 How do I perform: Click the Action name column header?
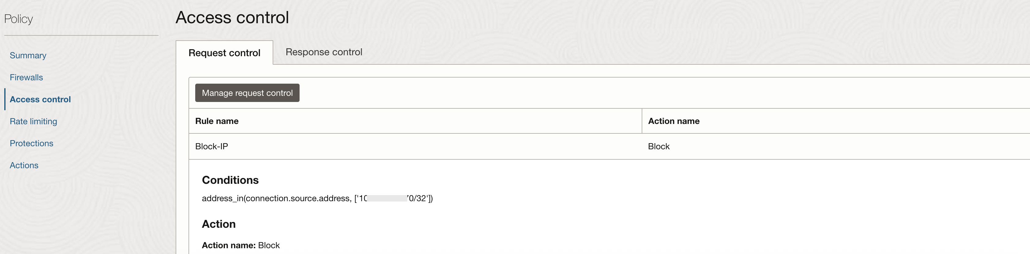[673, 121]
